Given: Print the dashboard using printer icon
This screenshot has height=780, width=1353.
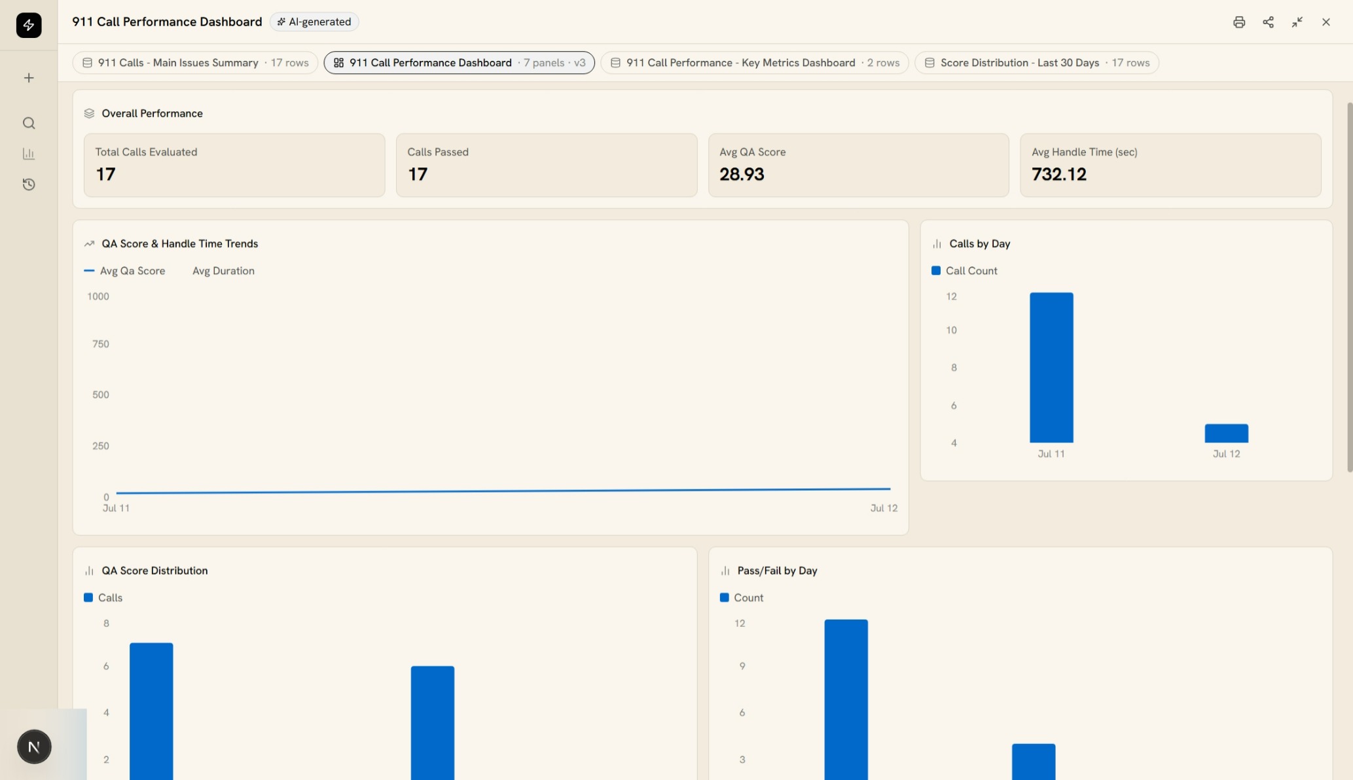Looking at the screenshot, I should [x=1239, y=22].
